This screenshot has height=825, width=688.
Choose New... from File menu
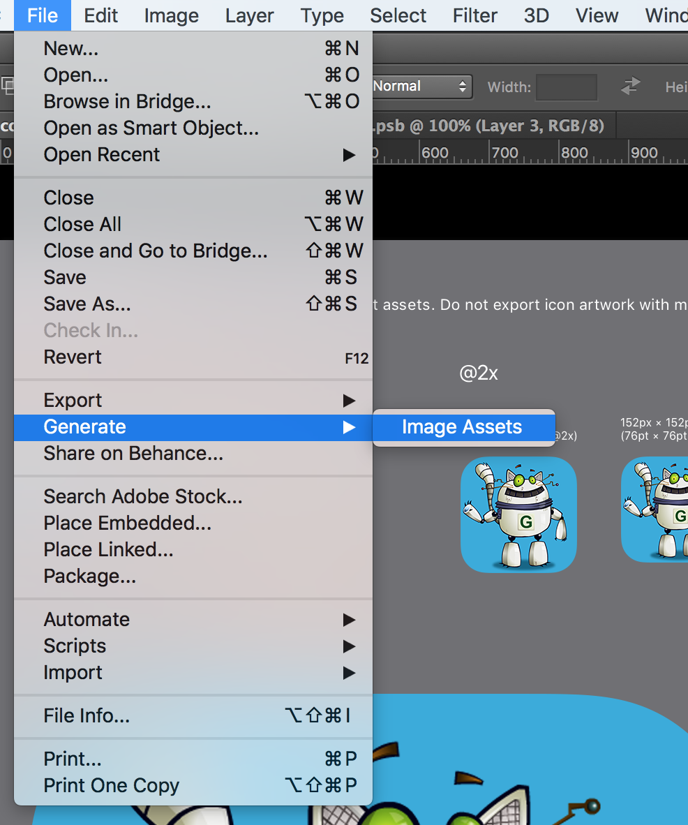(193, 48)
